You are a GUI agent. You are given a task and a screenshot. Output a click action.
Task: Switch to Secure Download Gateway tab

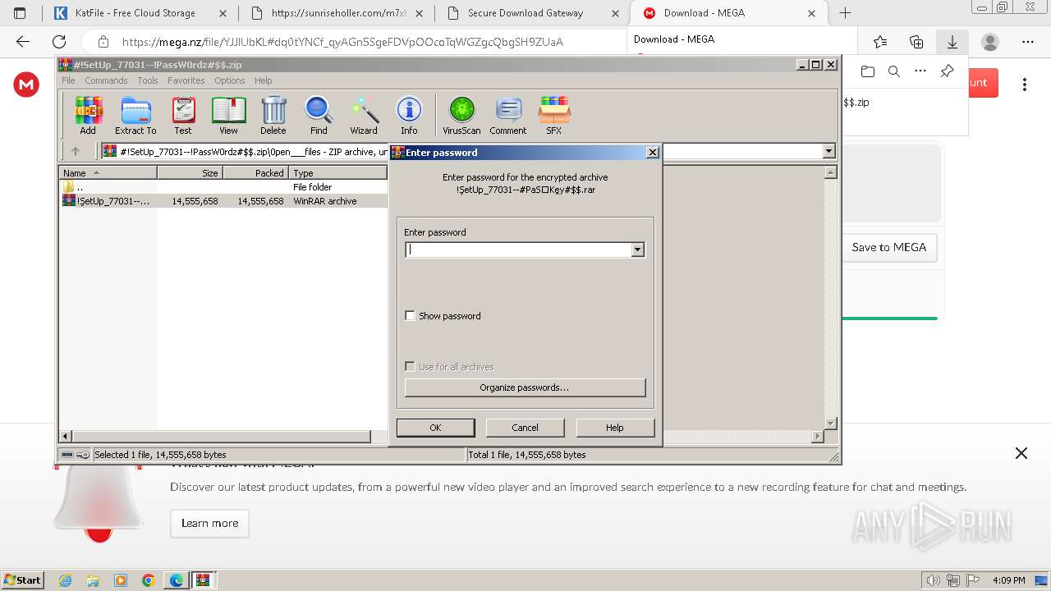(534, 13)
